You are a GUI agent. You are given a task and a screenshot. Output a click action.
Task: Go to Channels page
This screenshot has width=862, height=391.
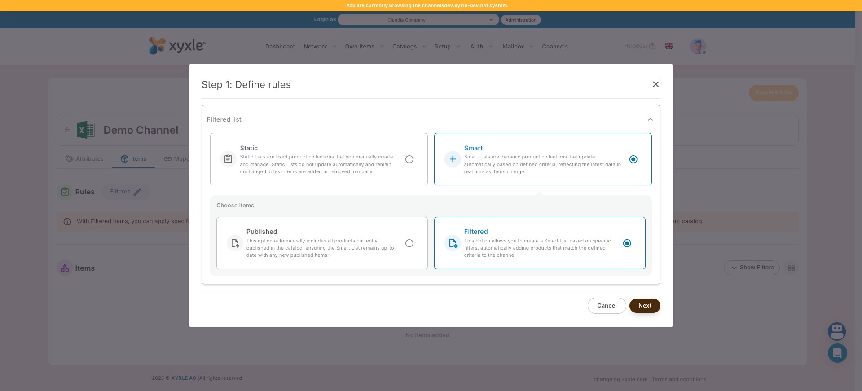click(554, 47)
